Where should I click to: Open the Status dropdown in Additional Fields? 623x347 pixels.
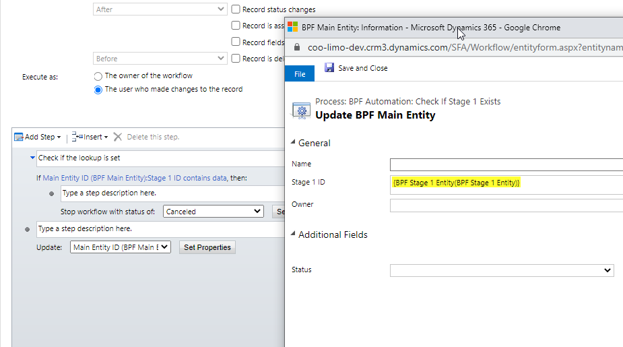[502, 270]
